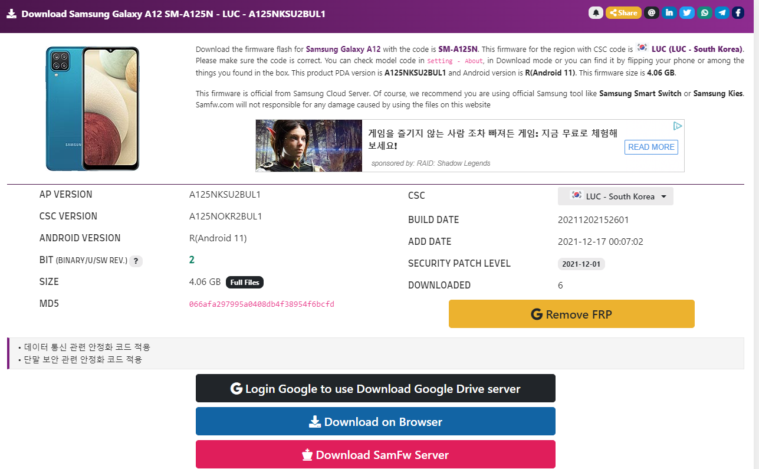Share on Telegram icon
759x469 pixels.
pyautogui.click(x=722, y=12)
